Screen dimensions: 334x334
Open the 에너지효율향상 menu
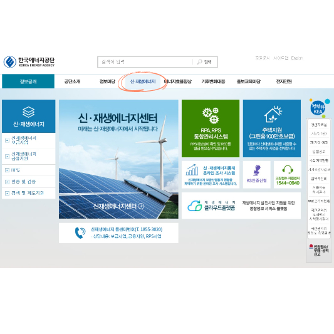178,81
